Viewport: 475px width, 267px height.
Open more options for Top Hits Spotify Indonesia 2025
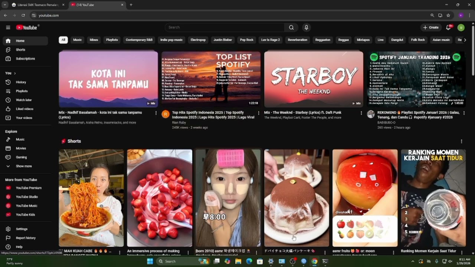click(x=259, y=113)
